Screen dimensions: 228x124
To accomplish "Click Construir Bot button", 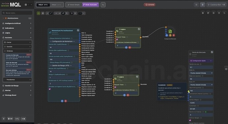I will pyautogui.click(x=216, y=5).
